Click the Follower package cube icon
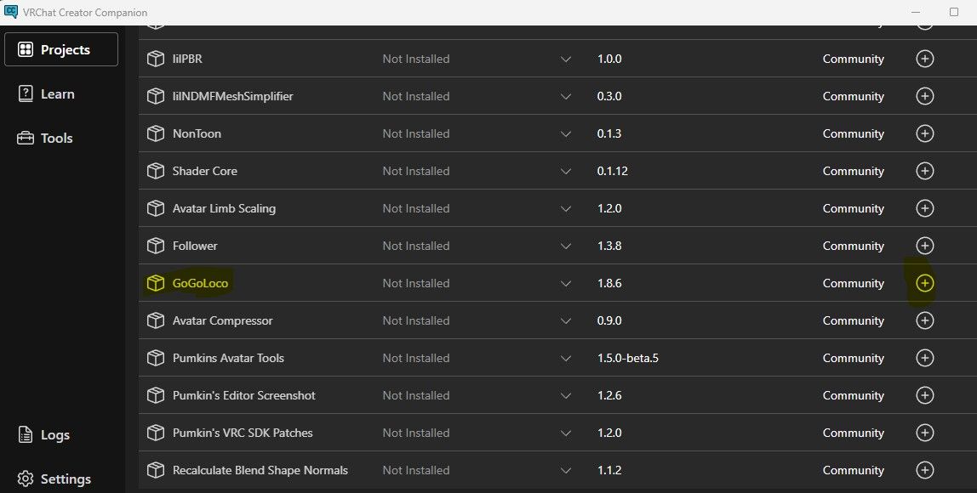The width and height of the screenshot is (977, 493). [x=155, y=246]
